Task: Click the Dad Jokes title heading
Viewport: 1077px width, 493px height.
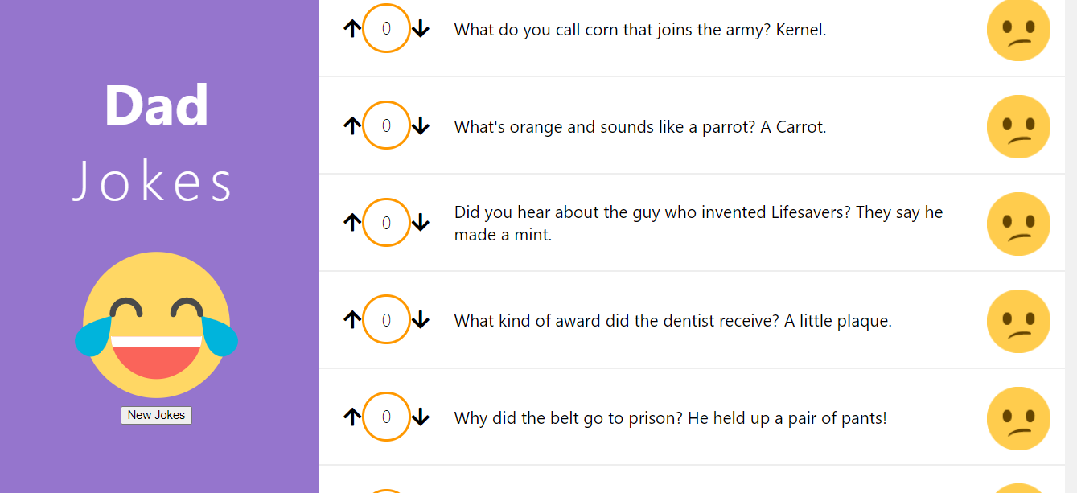Action: 156,142
